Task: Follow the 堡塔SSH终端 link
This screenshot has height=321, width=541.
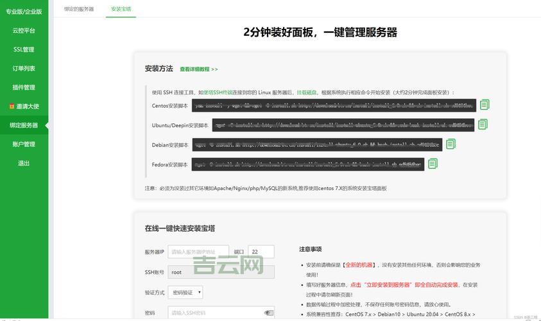Action: 218,92
